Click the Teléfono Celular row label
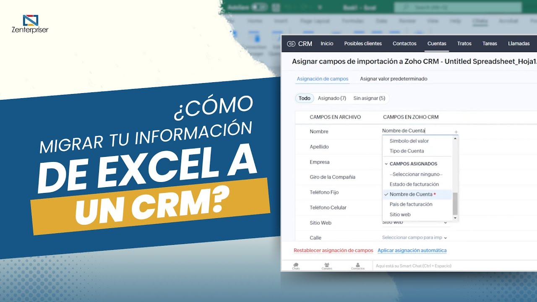 (328, 208)
